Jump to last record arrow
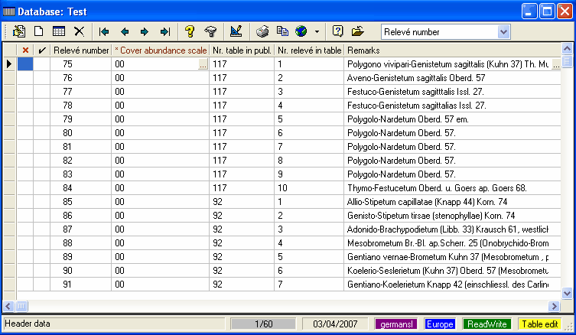The height and width of the screenshot is (335, 576). [x=164, y=31]
